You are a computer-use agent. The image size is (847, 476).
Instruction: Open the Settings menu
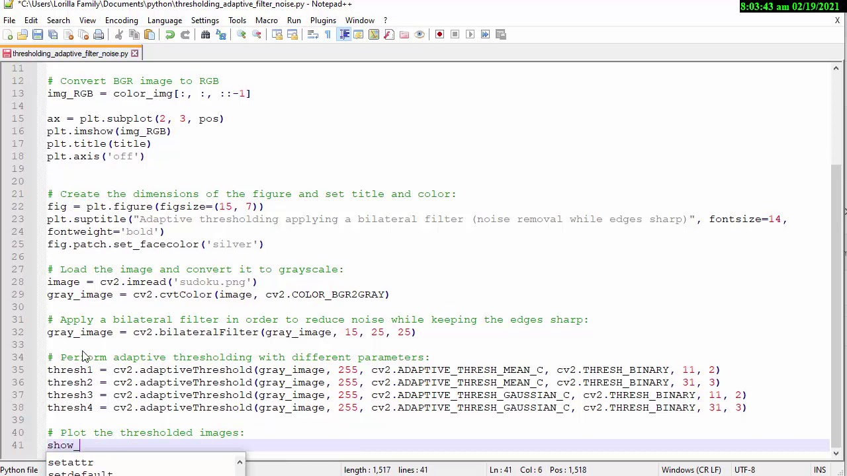[x=205, y=20]
